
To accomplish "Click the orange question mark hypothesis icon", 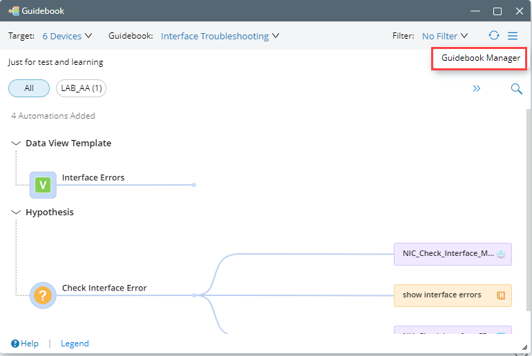I will 43,295.
